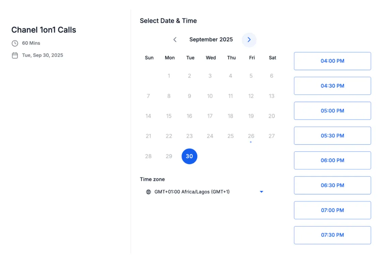Go to previous month with left chevron

[175, 40]
